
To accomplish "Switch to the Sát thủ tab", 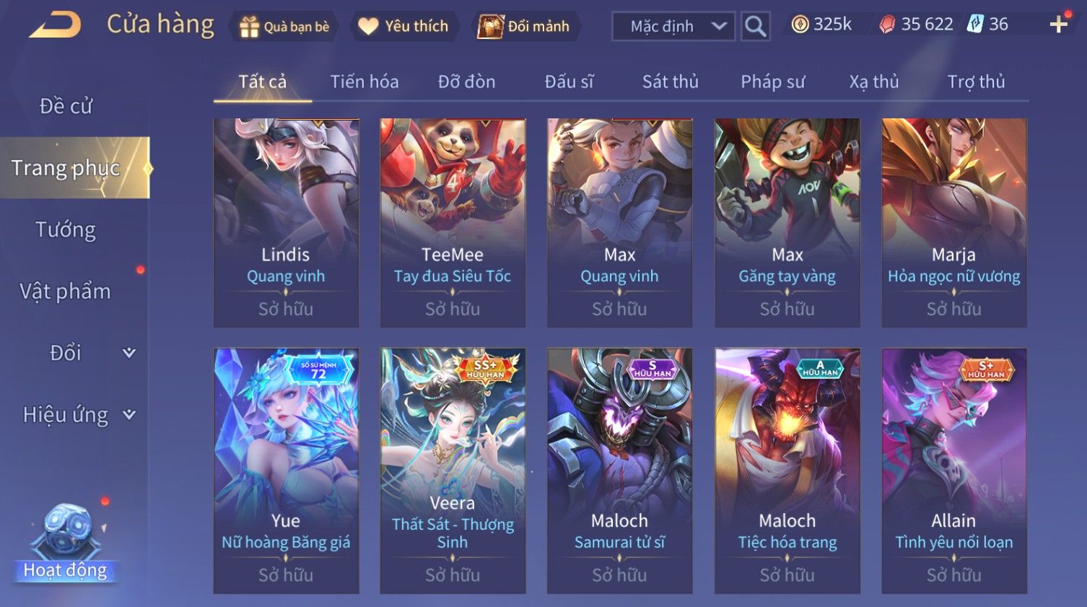I will pyautogui.click(x=671, y=82).
